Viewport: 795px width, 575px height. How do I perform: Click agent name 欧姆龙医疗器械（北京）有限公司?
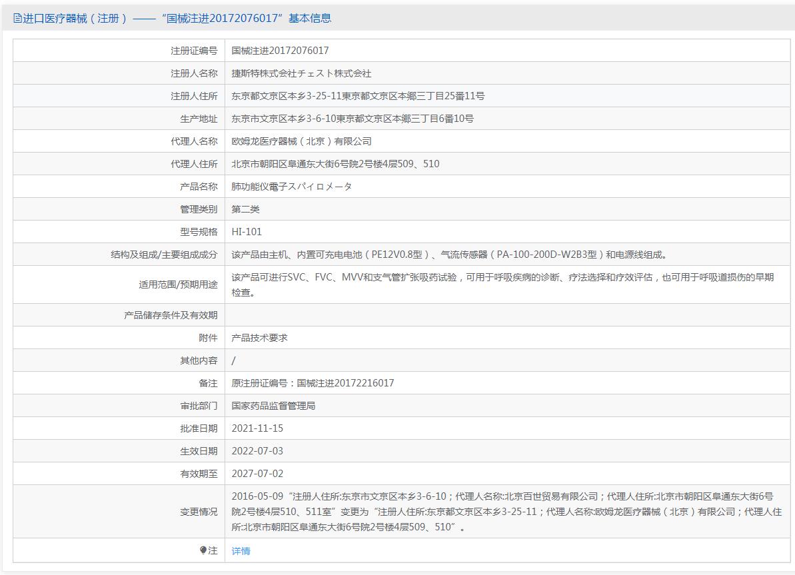point(301,141)
